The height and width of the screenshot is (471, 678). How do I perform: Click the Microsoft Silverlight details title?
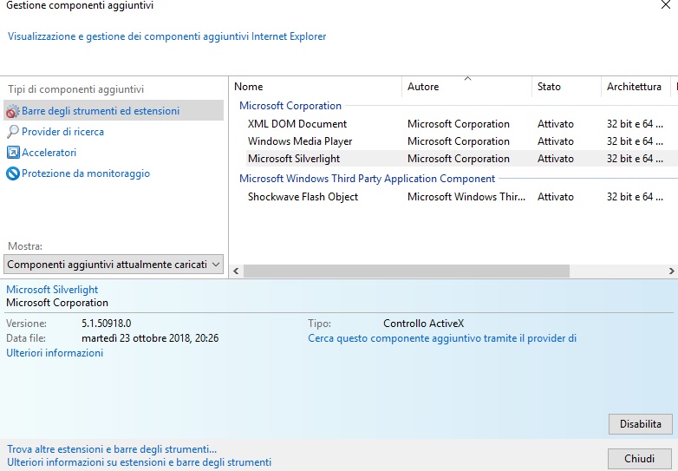pos(52,290)
